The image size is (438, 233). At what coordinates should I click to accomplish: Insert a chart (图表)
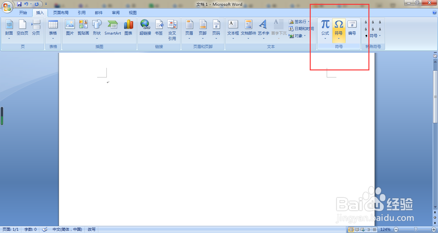pos(128,28)
